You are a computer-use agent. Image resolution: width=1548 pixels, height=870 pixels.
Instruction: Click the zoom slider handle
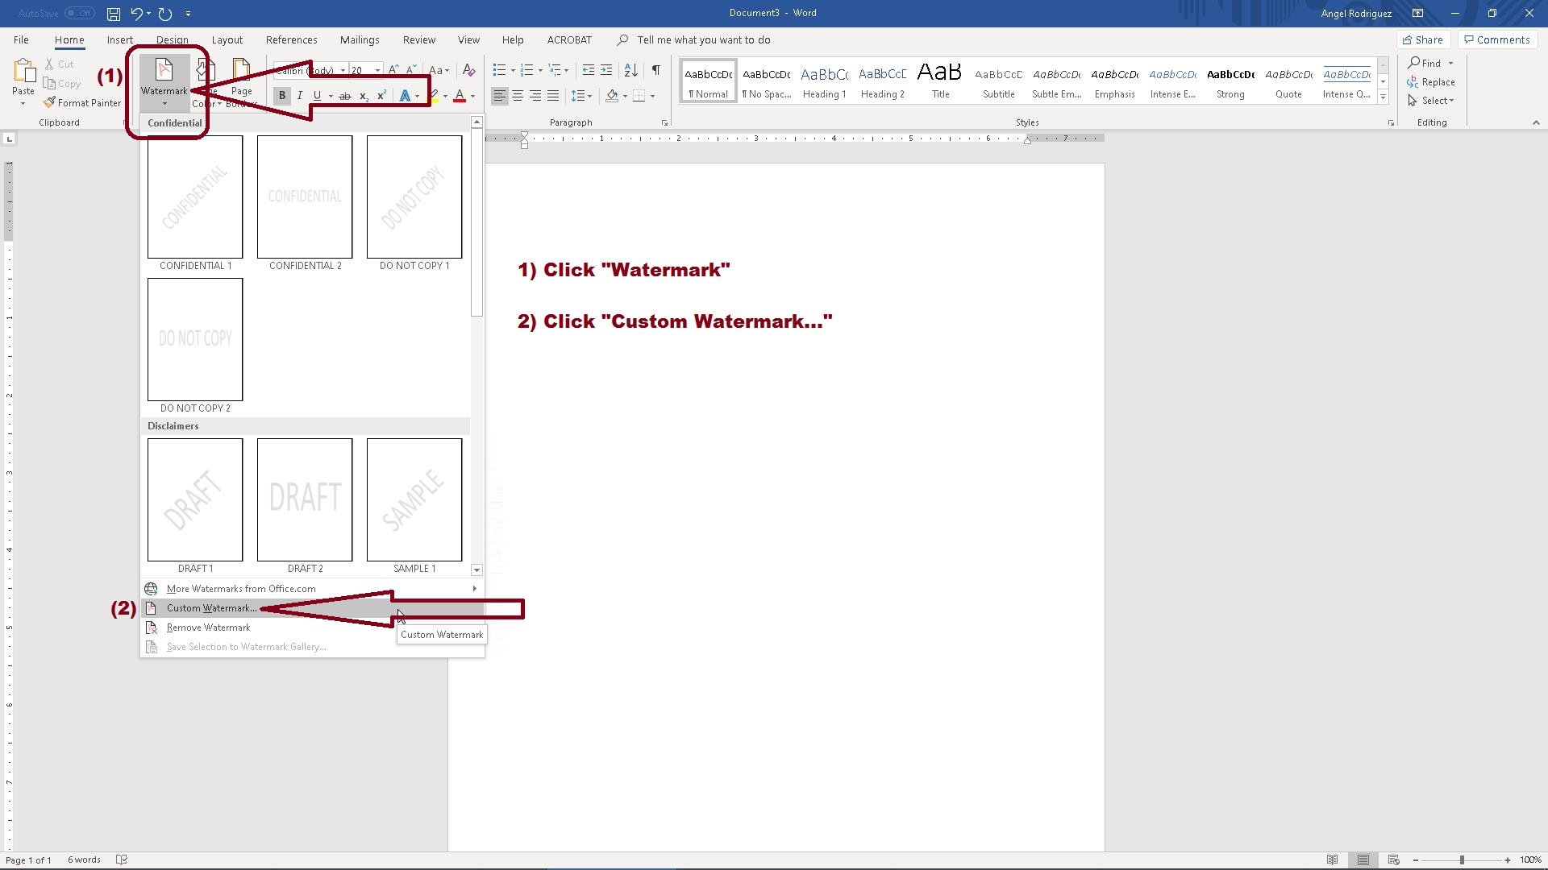(1462, 860)
